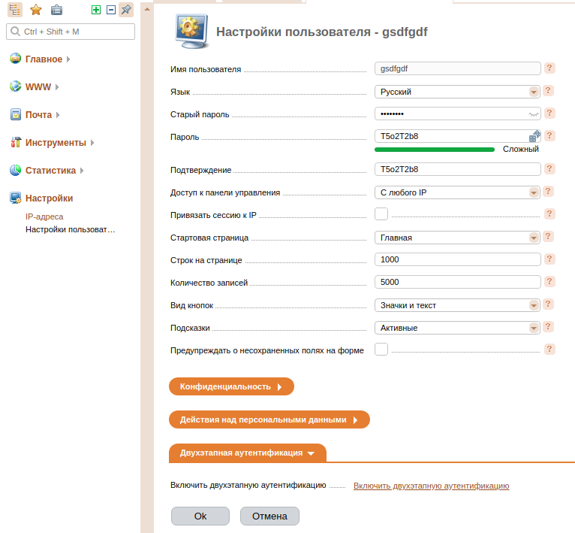The height and width of the screenshot is (533, 575).
Task: Enable warning about unsaved form fields
Action: 381,349
